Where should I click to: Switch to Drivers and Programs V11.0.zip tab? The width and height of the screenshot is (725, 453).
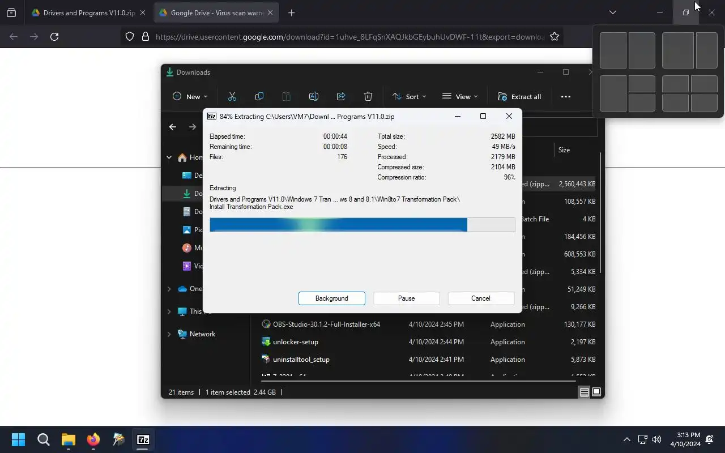[x=83, y=12]
